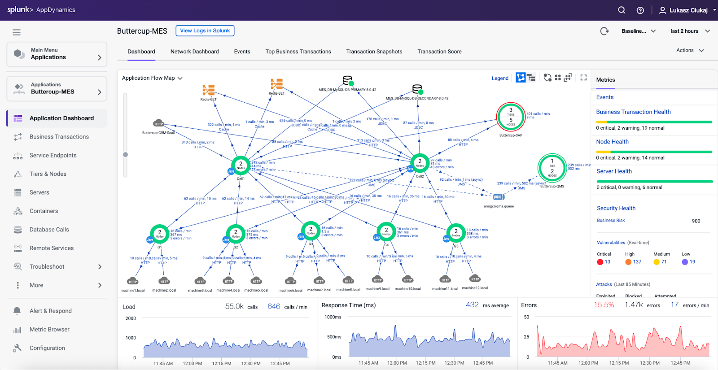
Task: Expand the Application Flow Map dropdown
Action: [152, 78]
